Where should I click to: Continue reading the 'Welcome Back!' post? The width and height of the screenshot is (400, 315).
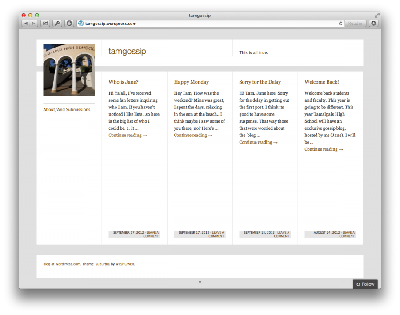tap(324, 149)
